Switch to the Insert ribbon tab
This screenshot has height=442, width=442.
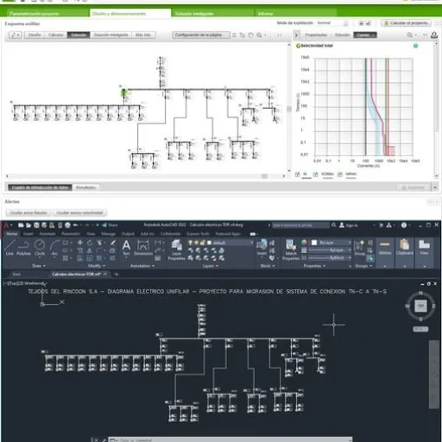tap(28, 234)
